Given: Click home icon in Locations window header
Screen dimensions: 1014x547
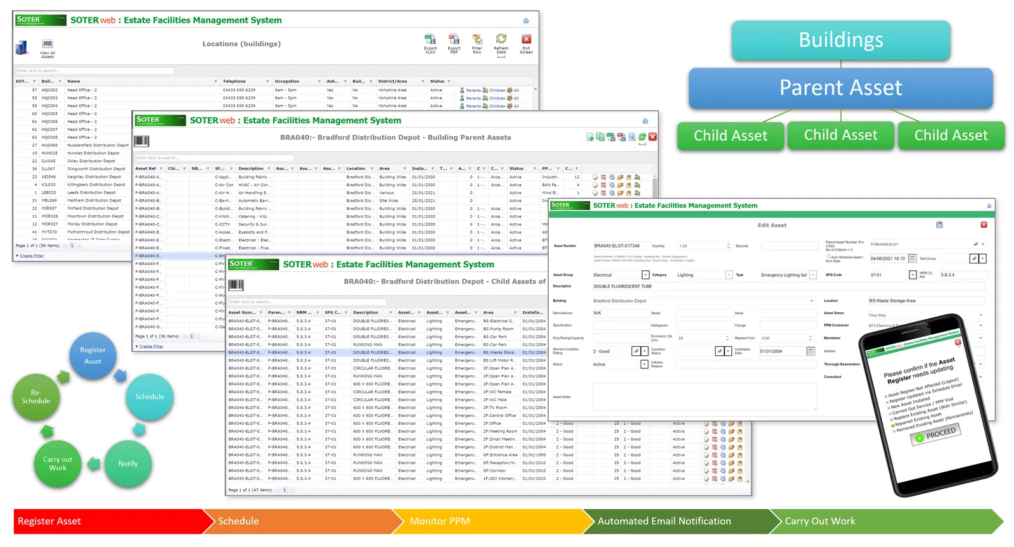Looking at the screenshot, I should [x=525, y=21].
